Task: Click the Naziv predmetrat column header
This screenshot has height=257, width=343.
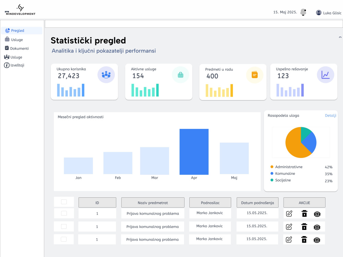Action: [153, 203]
